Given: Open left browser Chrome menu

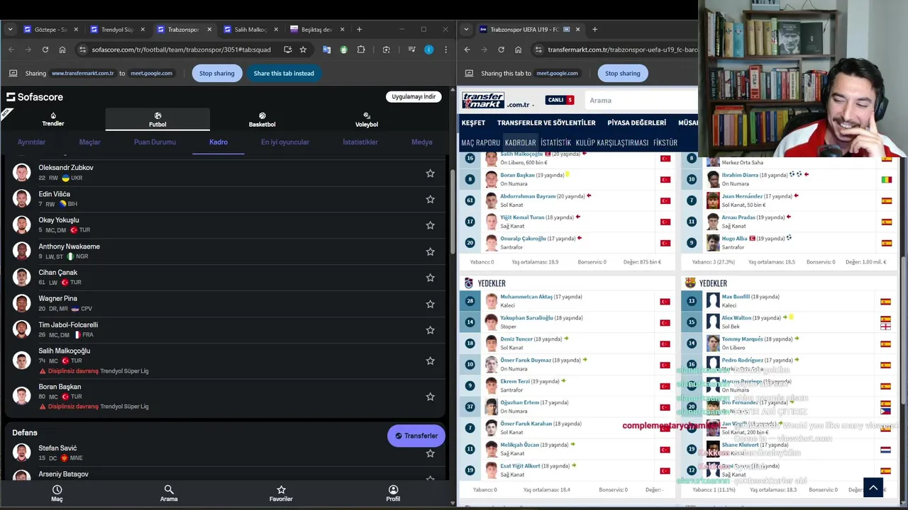Looking at the screenshot, I should 445,50.
